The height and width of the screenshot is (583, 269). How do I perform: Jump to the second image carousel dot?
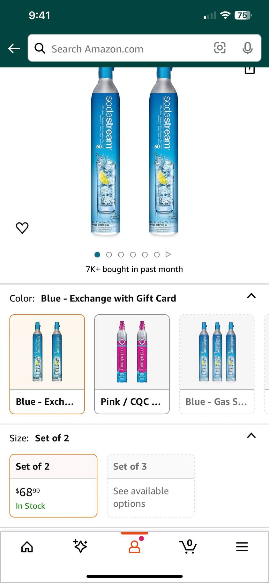pyautogui.click(x=109, y=255)
